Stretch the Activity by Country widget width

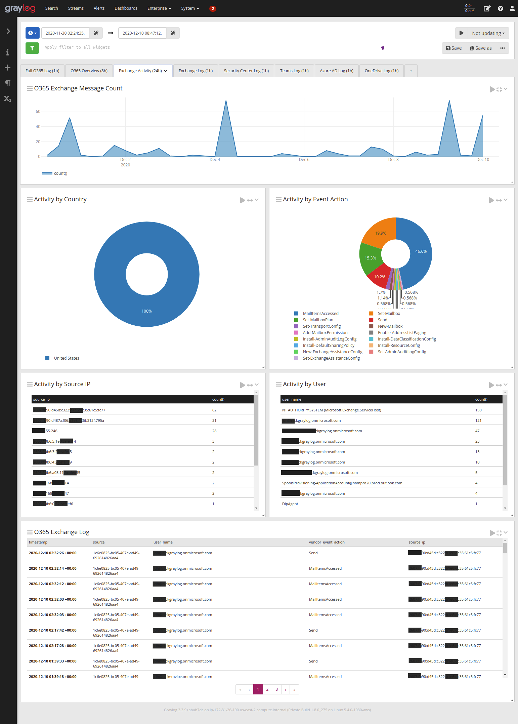(250, 200)
